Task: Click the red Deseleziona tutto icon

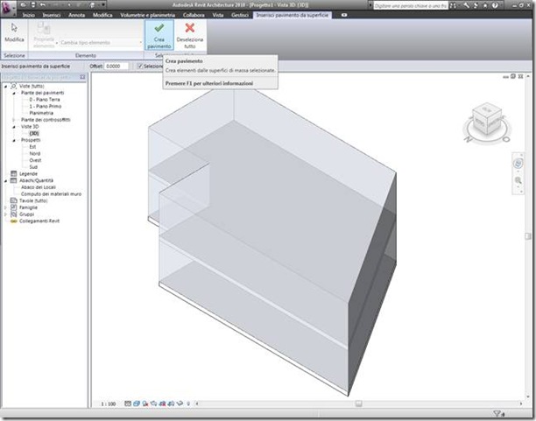Action: (190, 28)
